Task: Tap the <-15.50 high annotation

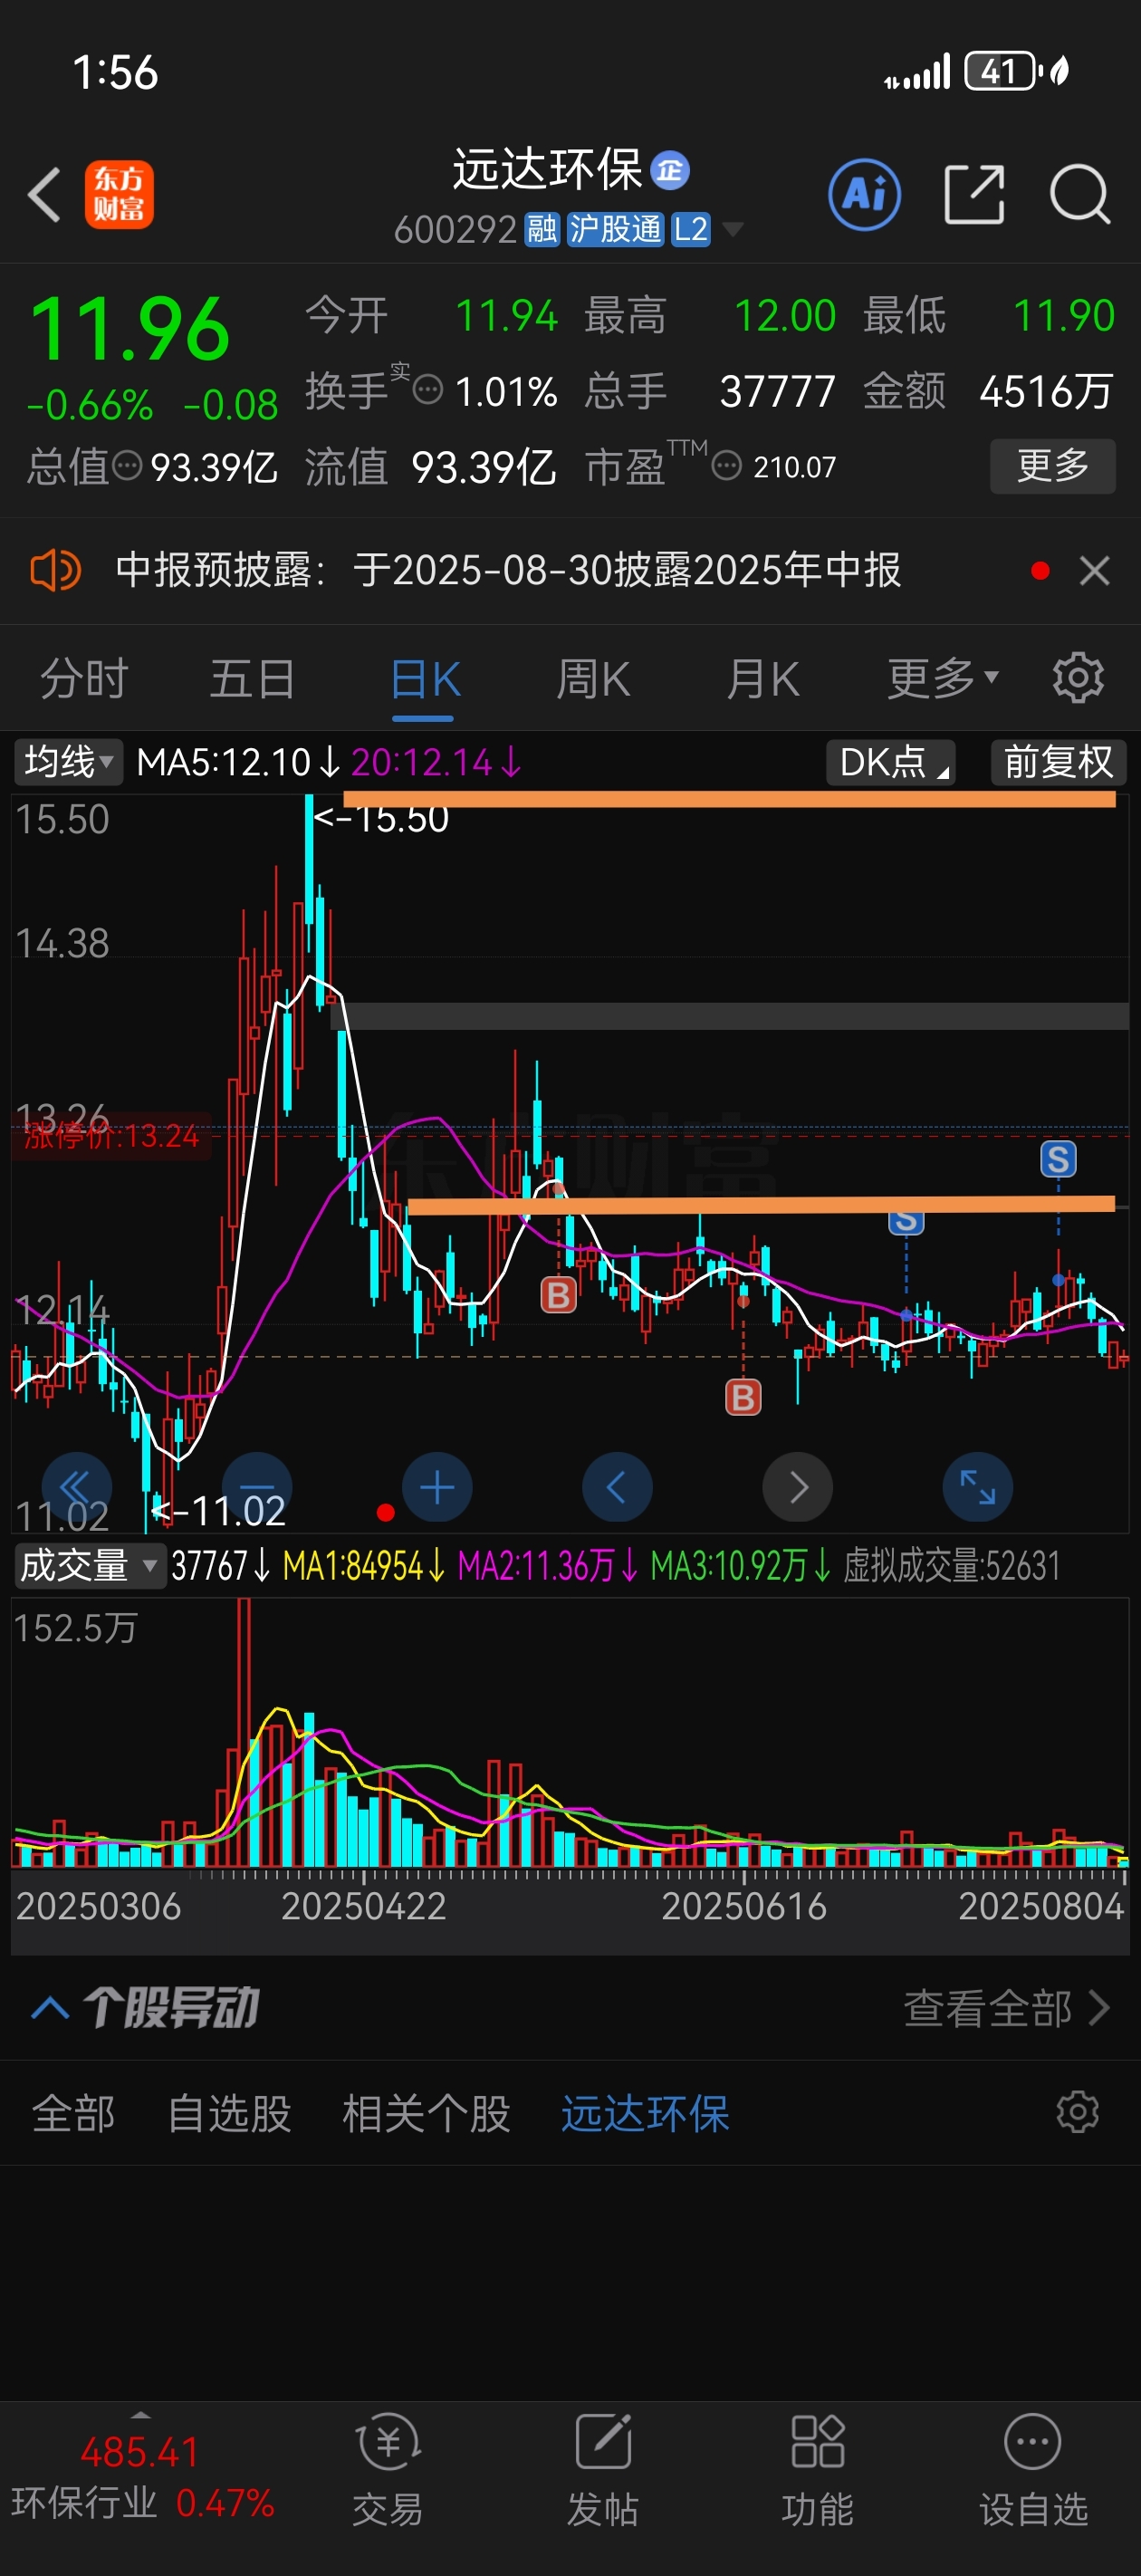Action: coord(381,818)
